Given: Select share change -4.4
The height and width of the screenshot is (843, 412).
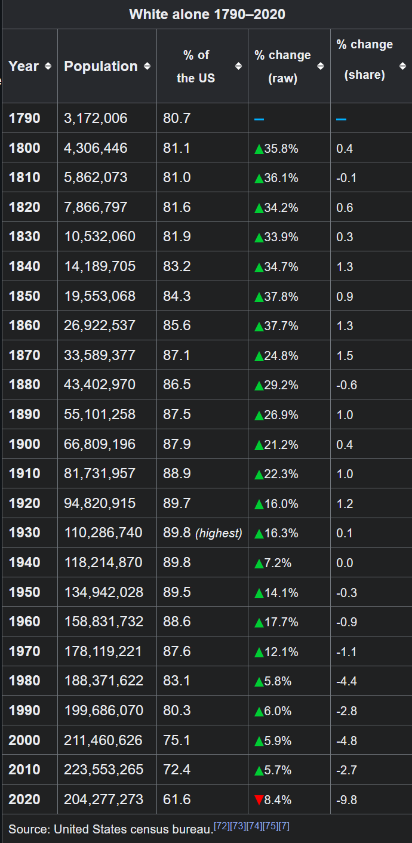Looking at the screenshot, I should point(347,681).
